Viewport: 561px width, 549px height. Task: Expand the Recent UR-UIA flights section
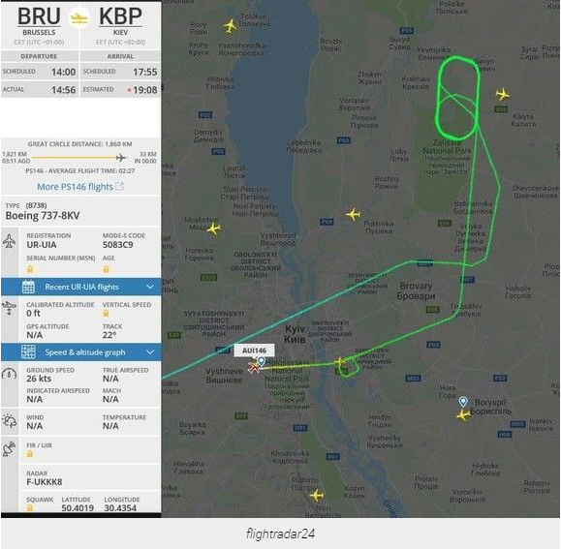(80, 287)
